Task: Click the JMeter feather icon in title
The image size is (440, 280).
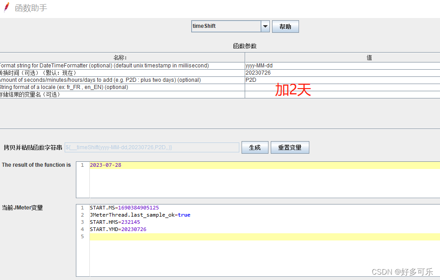Action: point(7,7)
